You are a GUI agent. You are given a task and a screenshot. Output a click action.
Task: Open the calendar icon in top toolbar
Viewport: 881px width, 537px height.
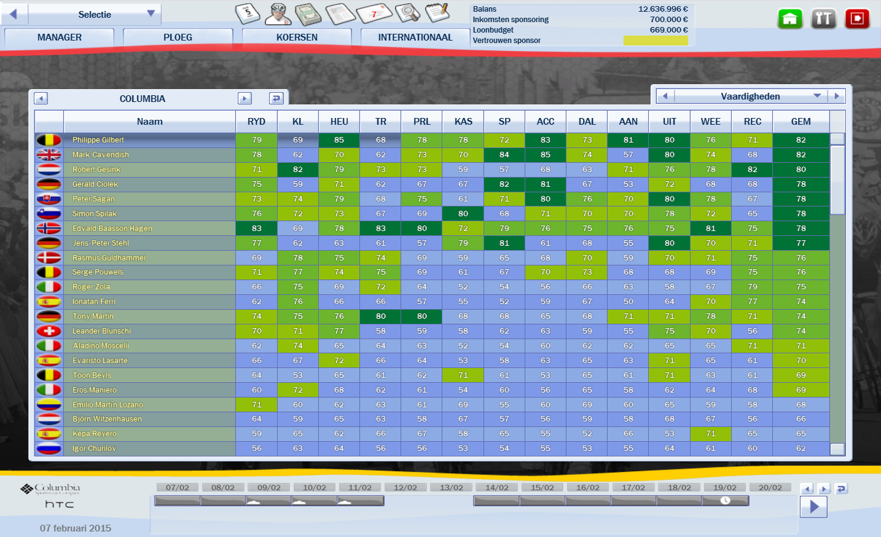coord(247,13)
